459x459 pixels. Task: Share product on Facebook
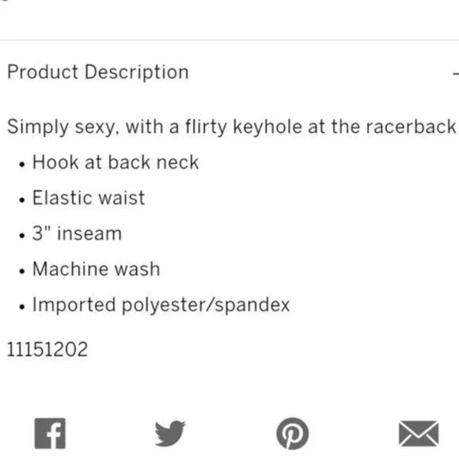[x=50, y=433]
